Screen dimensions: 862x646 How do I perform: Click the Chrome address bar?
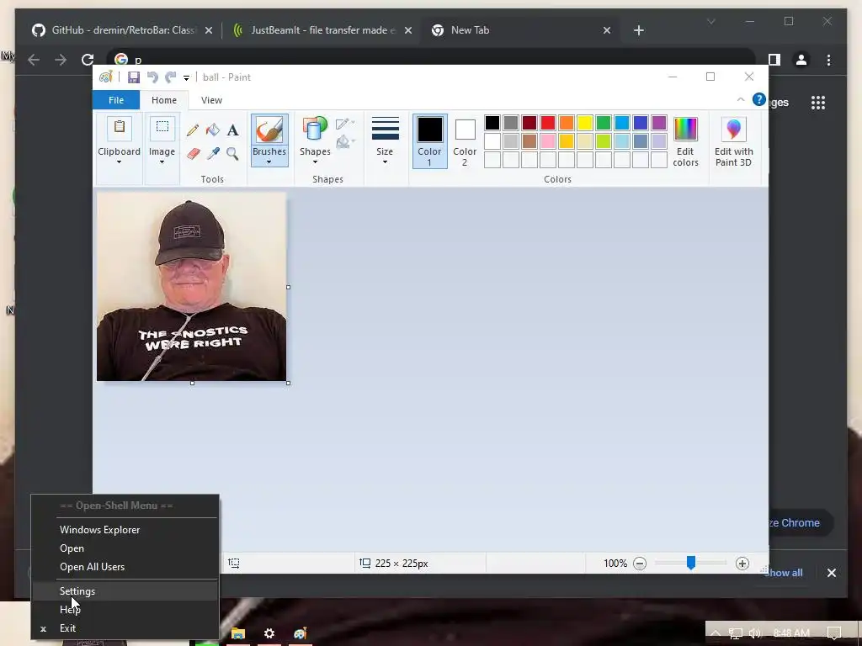pos(432,59)
